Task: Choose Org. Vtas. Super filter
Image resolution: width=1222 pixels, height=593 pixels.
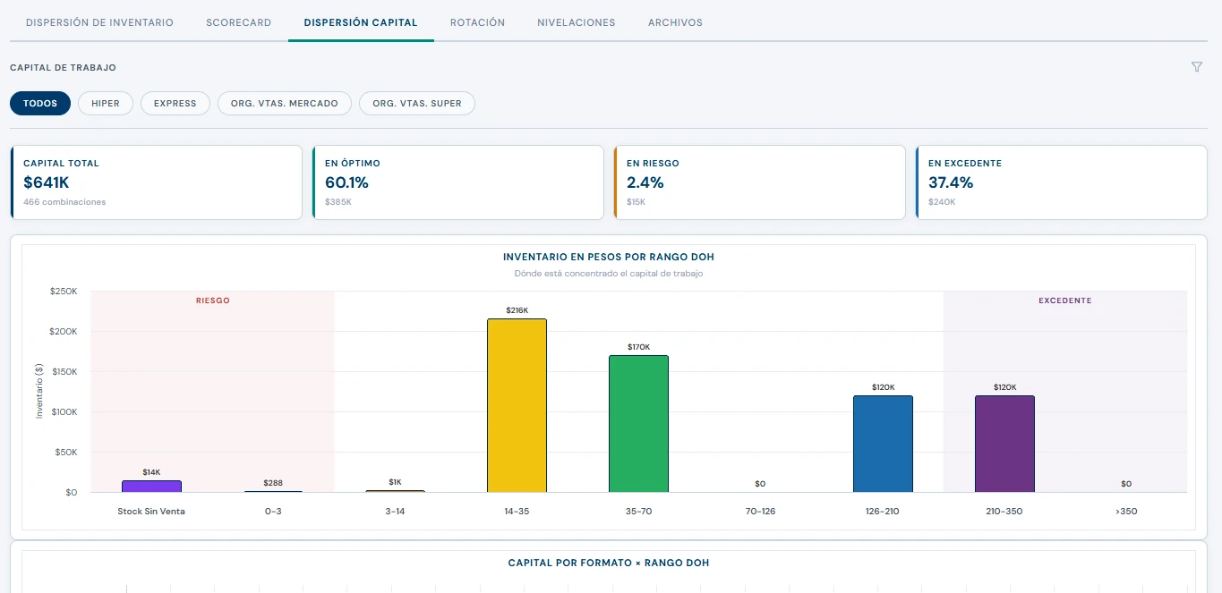Action: click(417, 104)
